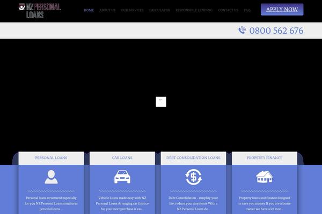Image resolution: width=322 pixels, height=214 pixels.
Task: Click 'Vehicle Loans made easy' description text
Action: coord(122,203)
